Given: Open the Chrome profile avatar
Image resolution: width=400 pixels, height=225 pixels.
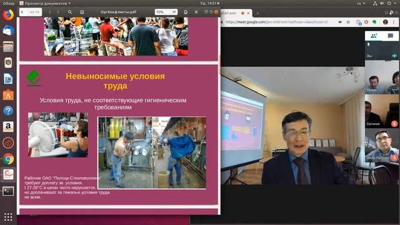Looking at the screenshot, I should [x=385, y=22].
